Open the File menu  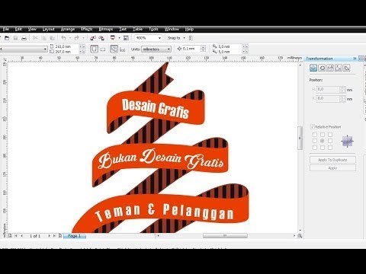click(x=5, y=29)
